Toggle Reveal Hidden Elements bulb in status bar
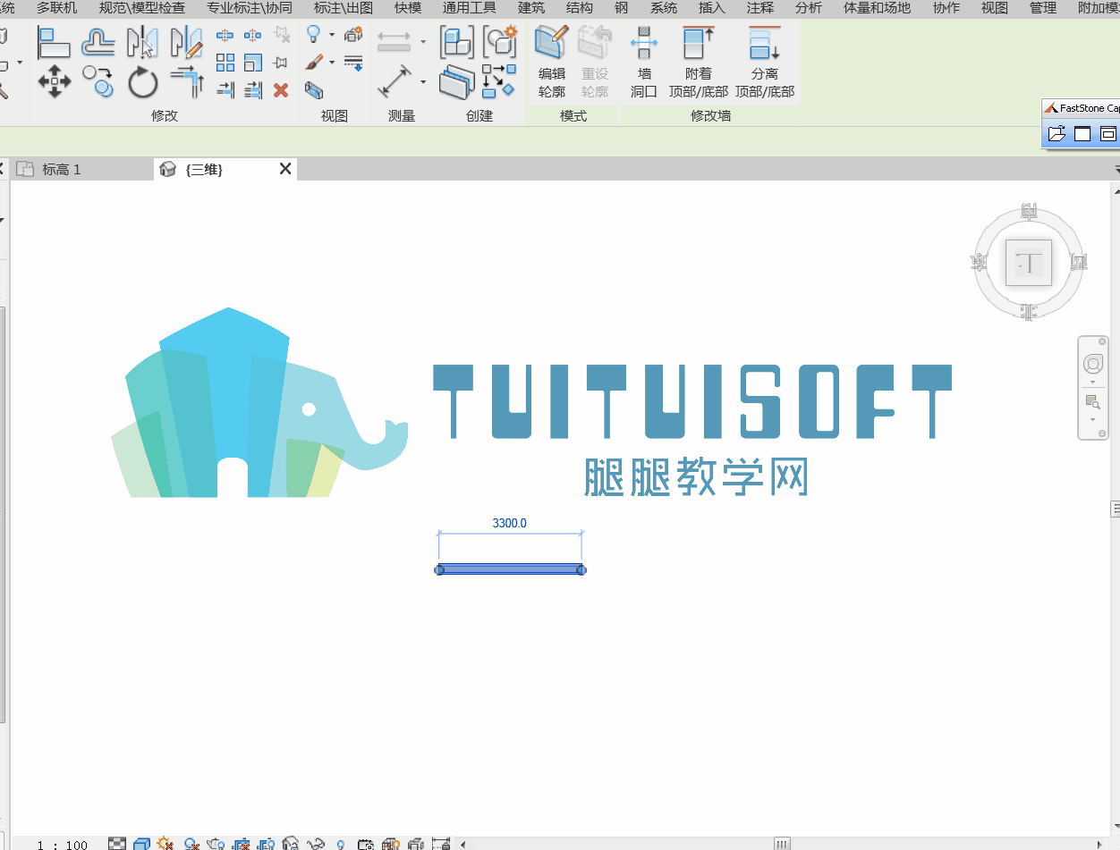 (340, 843)
